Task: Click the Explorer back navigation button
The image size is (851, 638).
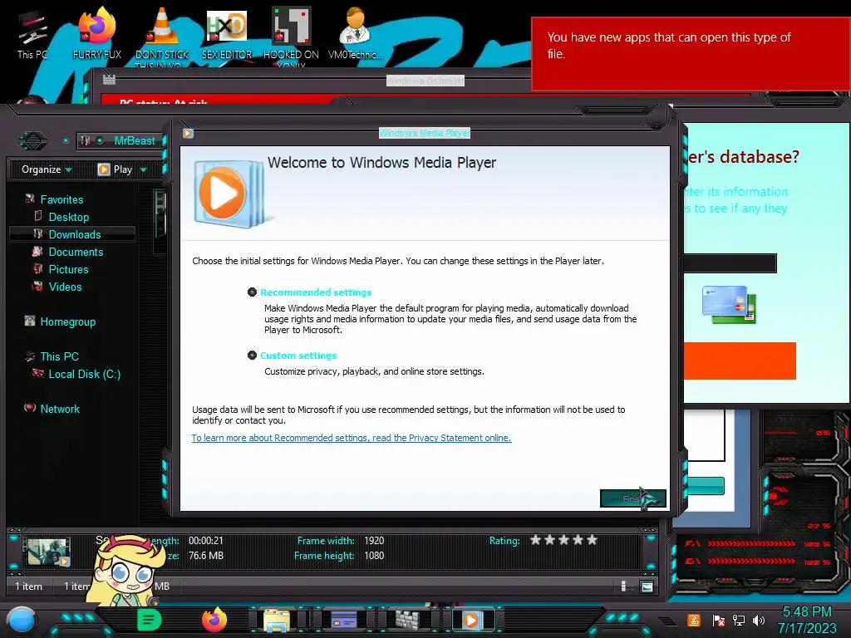Action: (33, 141)
